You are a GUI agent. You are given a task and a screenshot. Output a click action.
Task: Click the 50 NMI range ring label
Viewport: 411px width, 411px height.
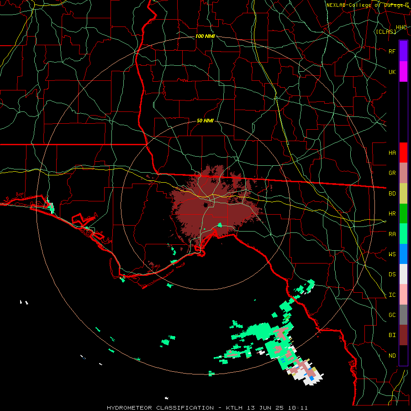coord(205,121)
